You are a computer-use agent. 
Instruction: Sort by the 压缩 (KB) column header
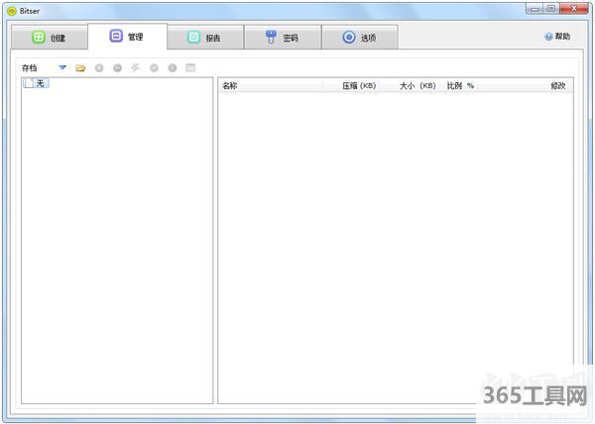(359, 86)
